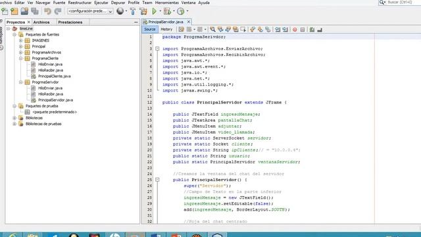Select HiloRecibir.java under ProgrmaSerivdor
The image size is (421, 237).
click(51, 94)
